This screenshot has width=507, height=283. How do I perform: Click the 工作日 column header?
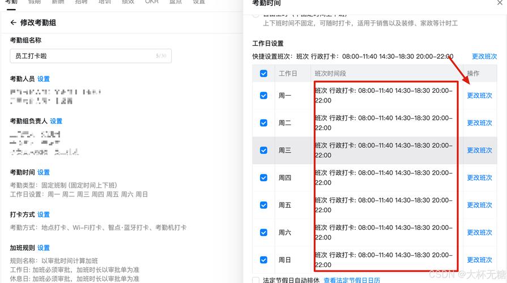[x=288, y=74]
